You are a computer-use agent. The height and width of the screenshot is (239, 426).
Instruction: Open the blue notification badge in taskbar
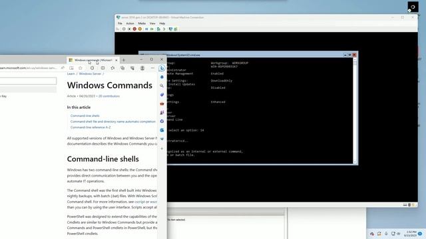tap(420, 234)
